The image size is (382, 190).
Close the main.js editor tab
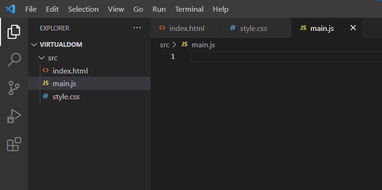(353, 28)
